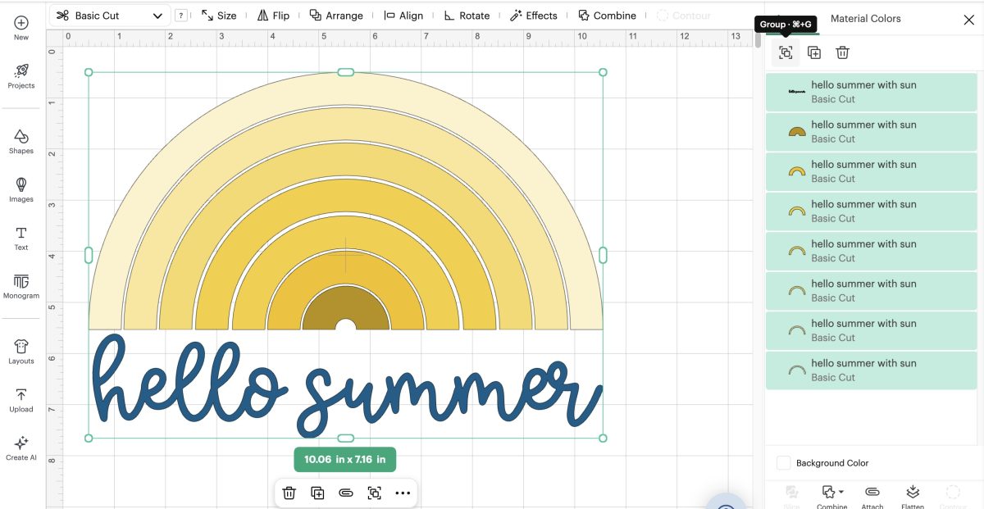Select layer with dark gold filled arc thumbnail

(871, 131)
